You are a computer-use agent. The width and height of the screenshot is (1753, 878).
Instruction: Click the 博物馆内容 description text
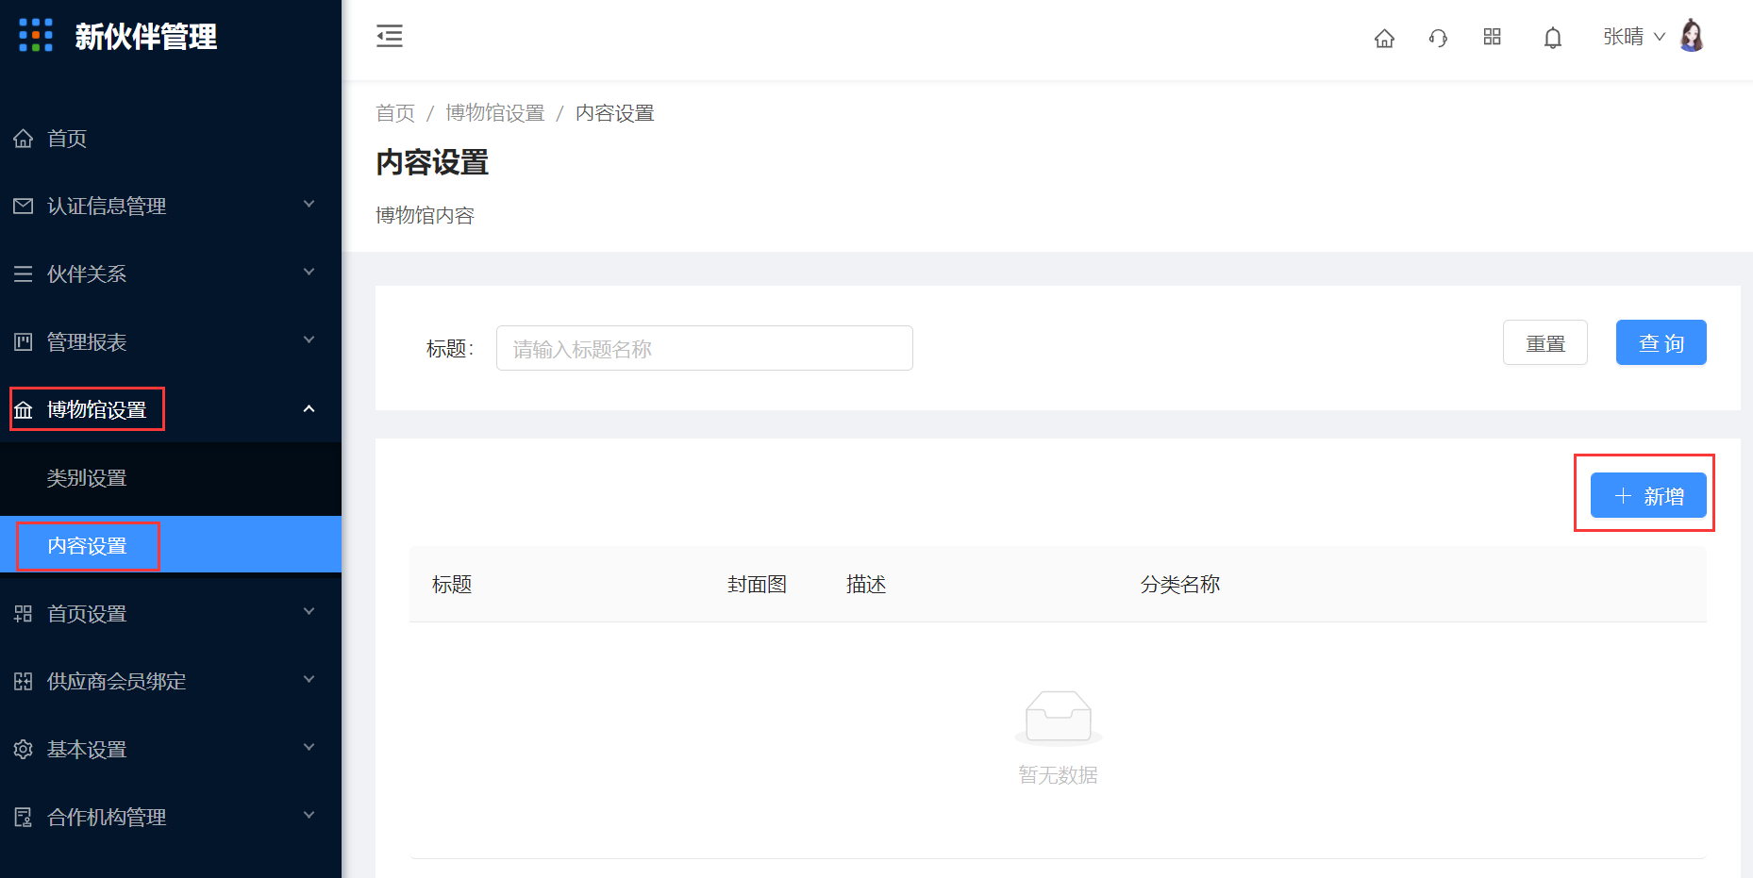click(425, 216)
